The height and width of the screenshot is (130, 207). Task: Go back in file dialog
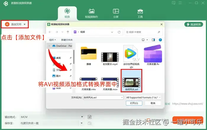coord(50,32)
